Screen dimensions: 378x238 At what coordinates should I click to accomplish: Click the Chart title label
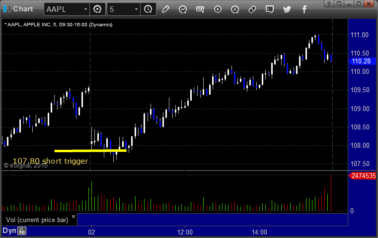tap(23, 9)
